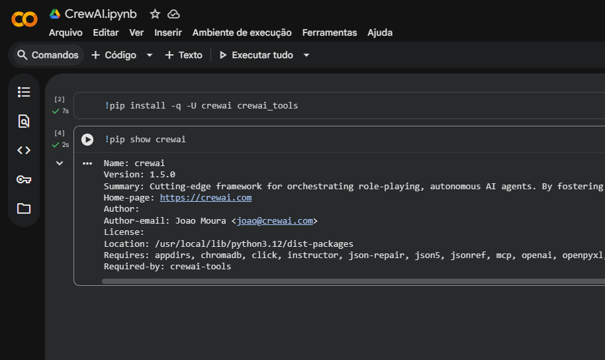Run the pip show crewai cell
Screen dimensions: 605x360
pos(87,139)
